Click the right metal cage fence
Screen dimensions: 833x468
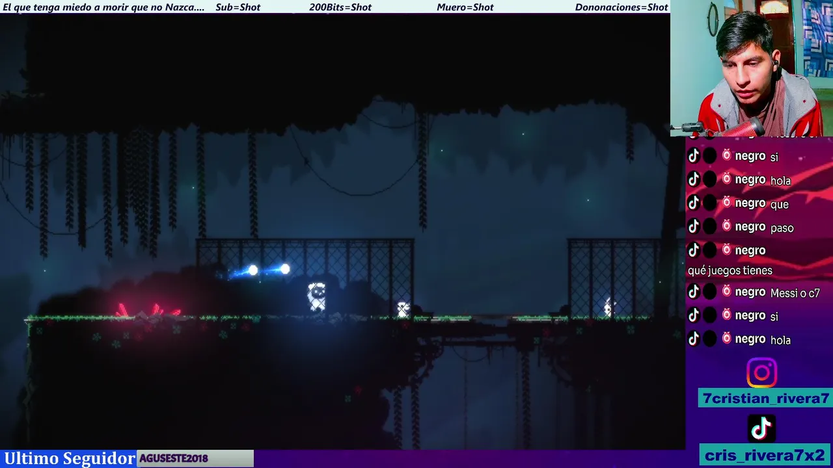[615, 278]
